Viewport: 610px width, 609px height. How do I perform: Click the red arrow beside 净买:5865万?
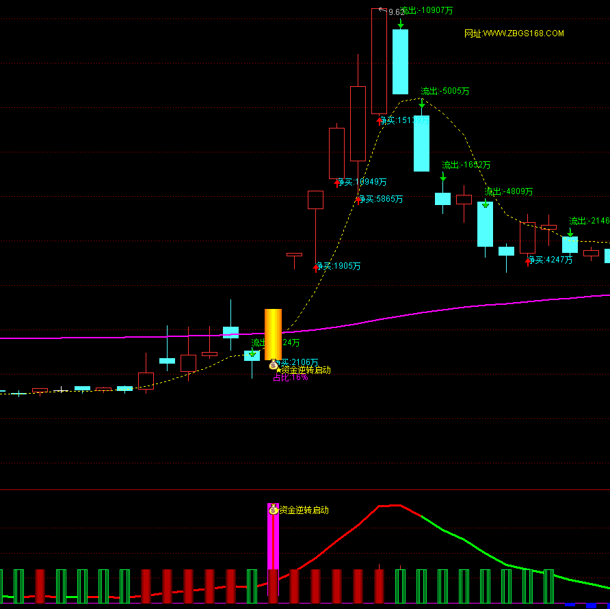(x=358, y=200)
